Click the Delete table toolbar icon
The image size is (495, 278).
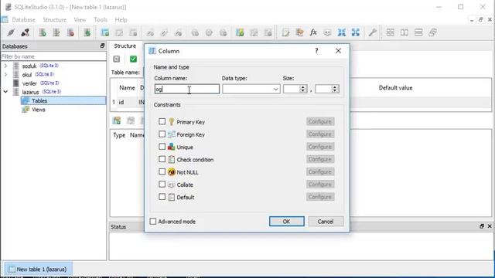[x=133, y=32]
